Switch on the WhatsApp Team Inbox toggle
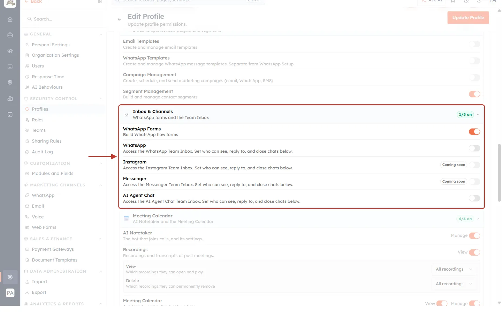The image size is (502, 313). click(474, 149)
